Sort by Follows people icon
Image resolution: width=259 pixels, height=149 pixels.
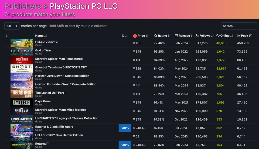pos(197,36)
